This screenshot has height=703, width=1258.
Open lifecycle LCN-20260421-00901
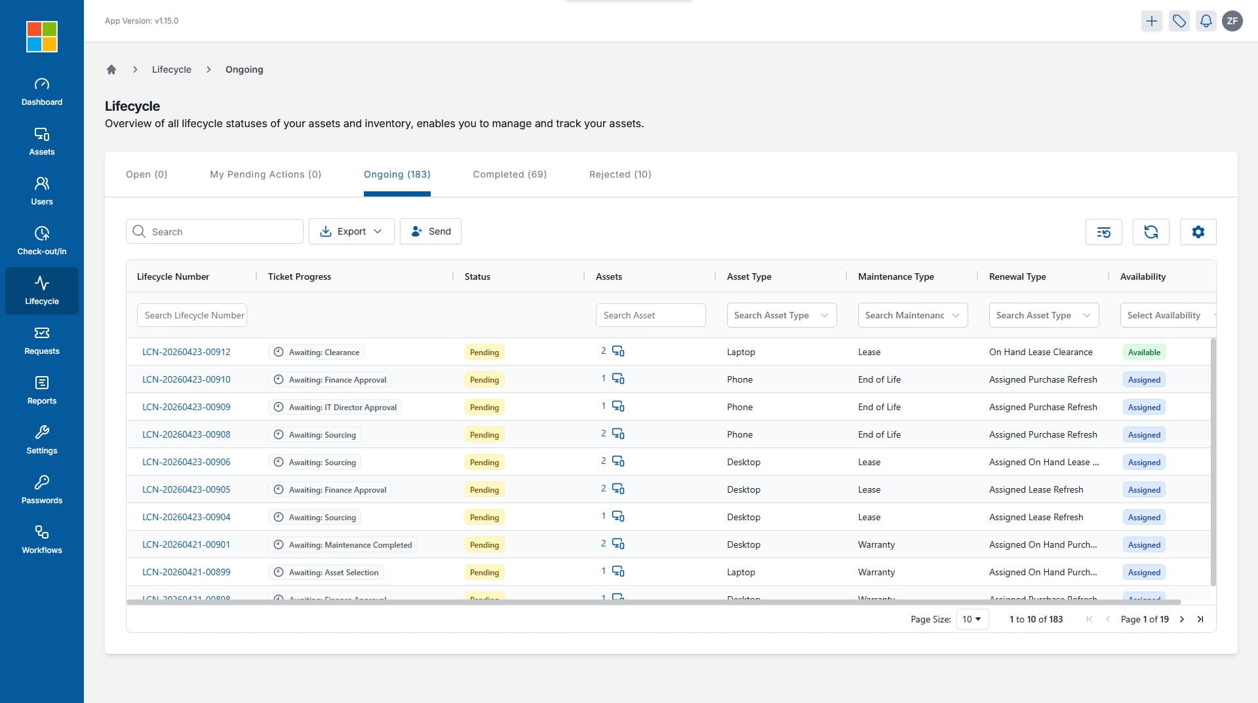186,544
